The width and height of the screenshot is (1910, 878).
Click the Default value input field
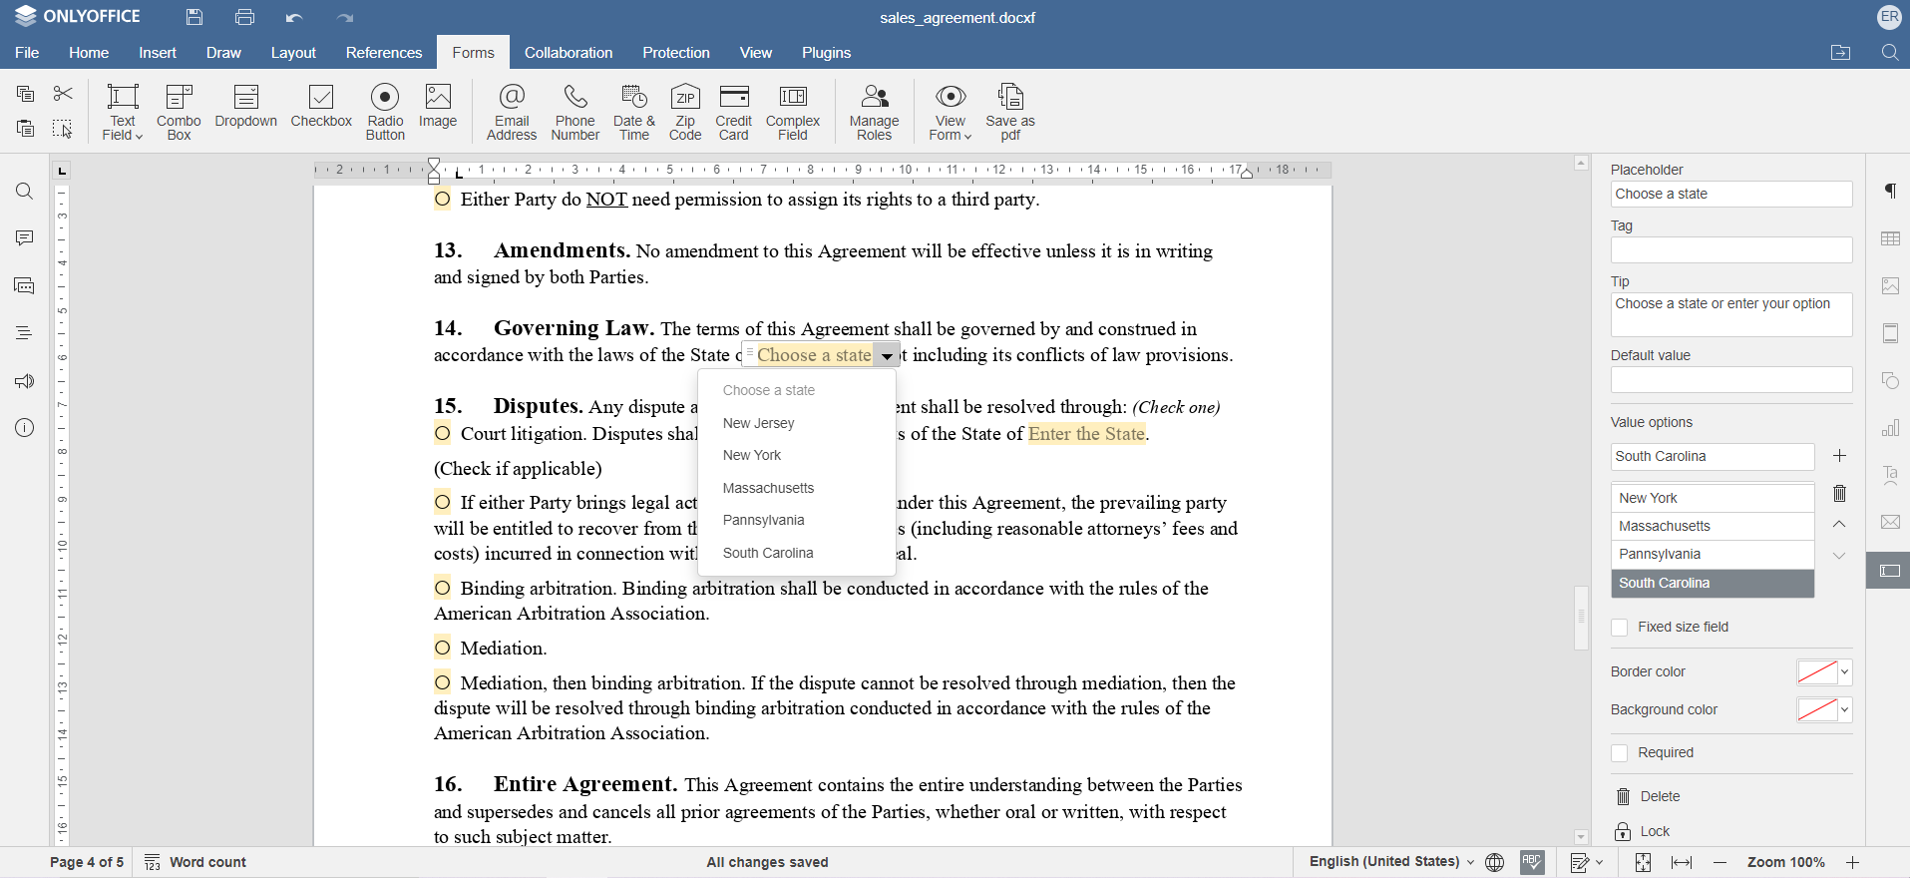[1730, 380]
